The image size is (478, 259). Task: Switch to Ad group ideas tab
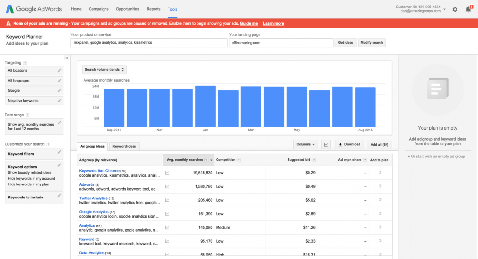pos(92,146)
